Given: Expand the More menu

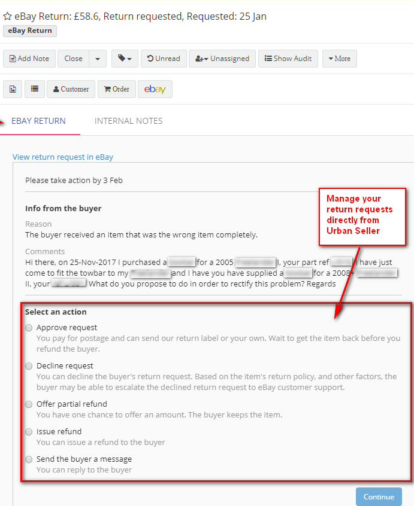Looking at the screenshot, I should (x=339, y=59).
